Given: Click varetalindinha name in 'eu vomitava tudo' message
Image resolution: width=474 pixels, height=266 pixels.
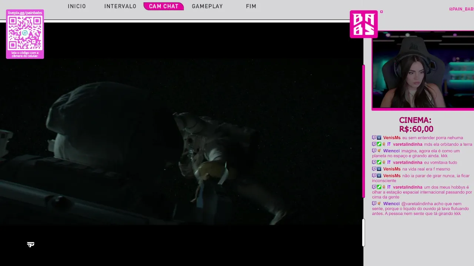Looking at the screenshot, I should pos(408,163).
